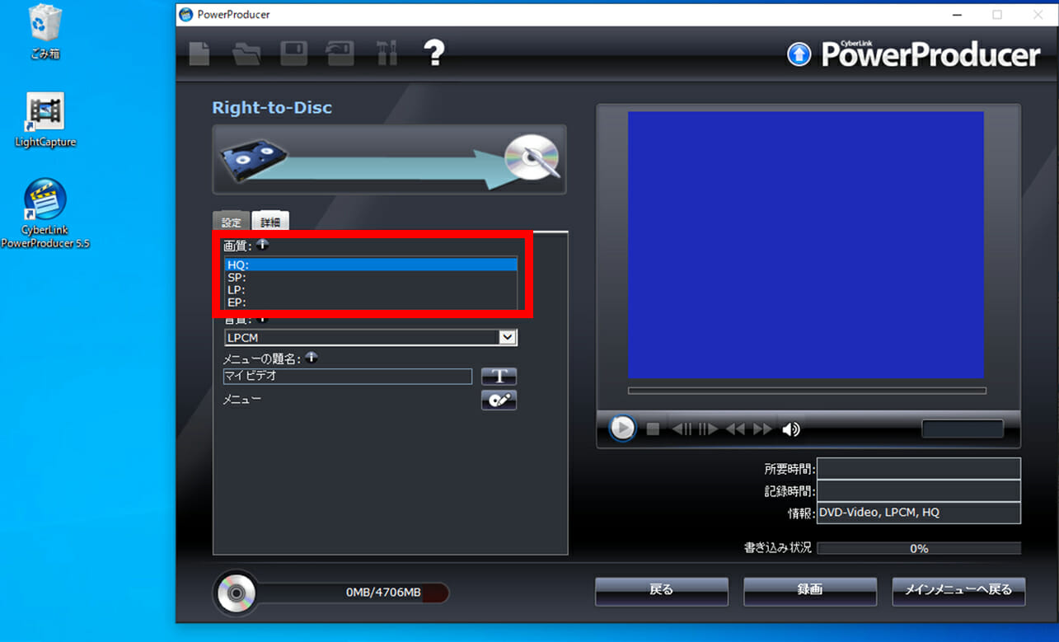
Task: Click the 記録時間 field
Action: click(919, 490)
